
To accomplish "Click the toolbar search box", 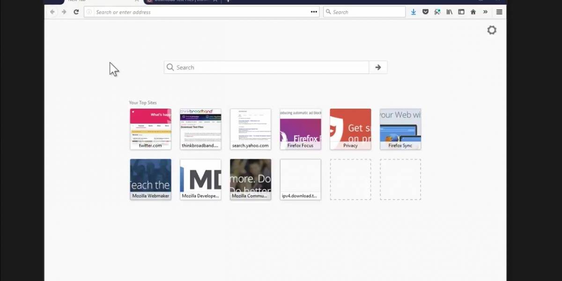I will tap(364, 12).
